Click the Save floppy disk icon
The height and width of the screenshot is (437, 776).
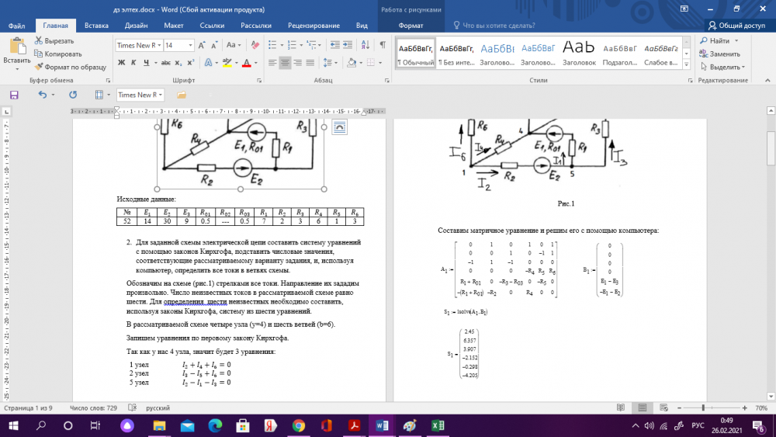point(14,95)
